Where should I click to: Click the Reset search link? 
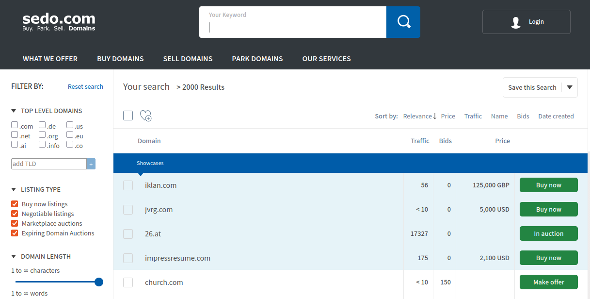pyautogui.click(x=85, y=86)
